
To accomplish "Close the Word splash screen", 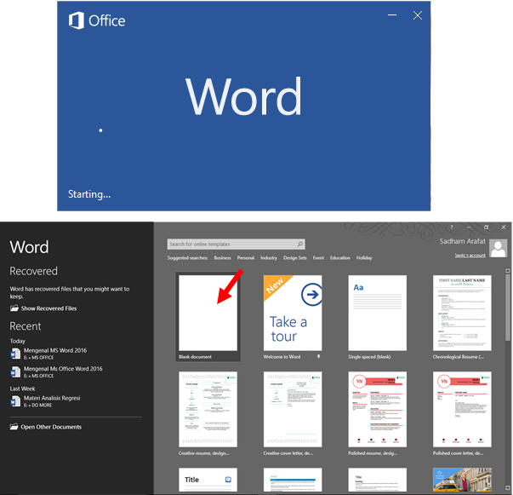I will tap(418, 15).
